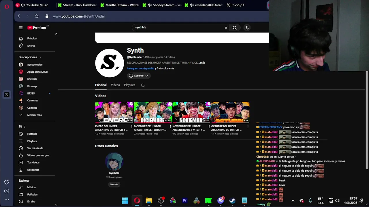Click Suscrito button under Synthblz channel
369x207 pixels.
pyautogui.click(x=114, y=184)
